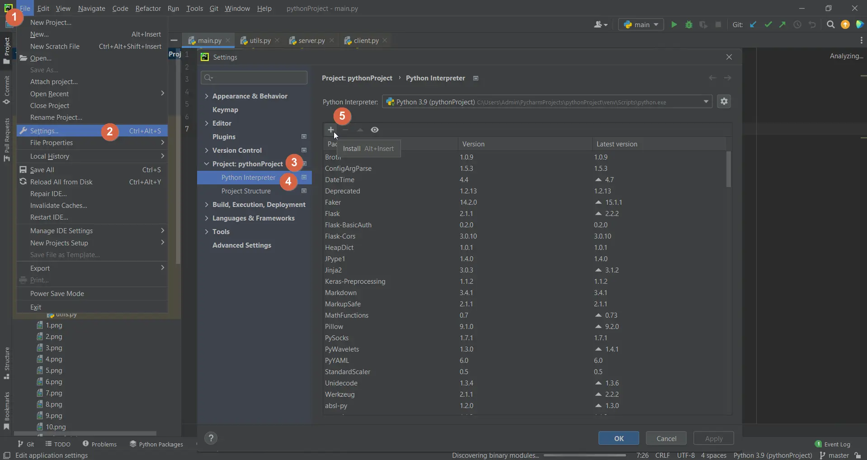Run the current configuration with the play icon
The width and height of the screenshot is (867, 460).
674,24
